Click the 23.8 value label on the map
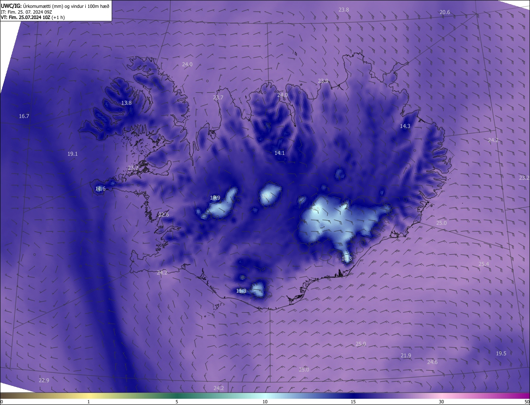The height and width of the screenshot is (405, 530). point(344,10)
